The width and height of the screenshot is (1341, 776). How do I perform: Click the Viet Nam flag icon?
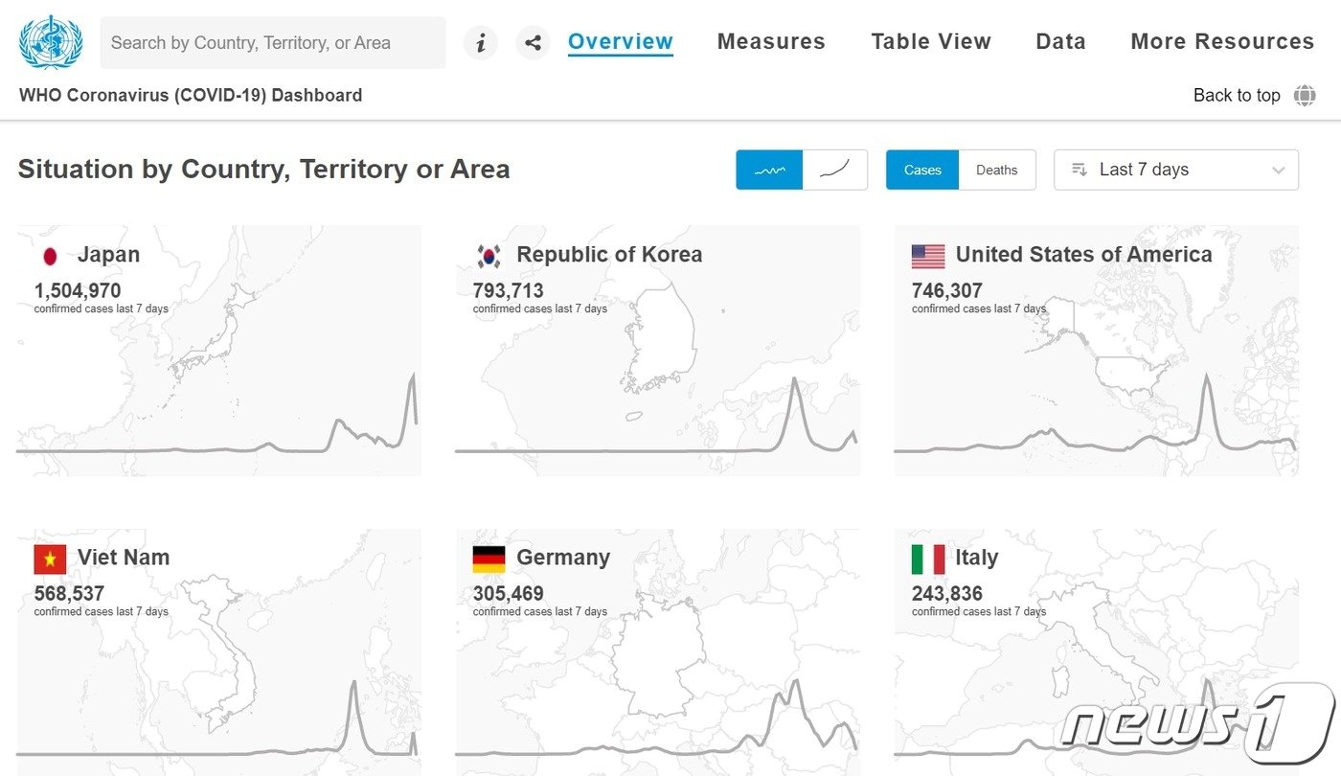(x=50, y=559)
